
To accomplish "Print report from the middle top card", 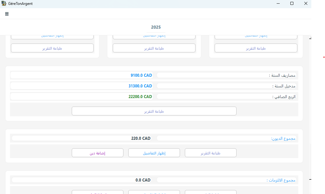I will click(x=154, y=48).
